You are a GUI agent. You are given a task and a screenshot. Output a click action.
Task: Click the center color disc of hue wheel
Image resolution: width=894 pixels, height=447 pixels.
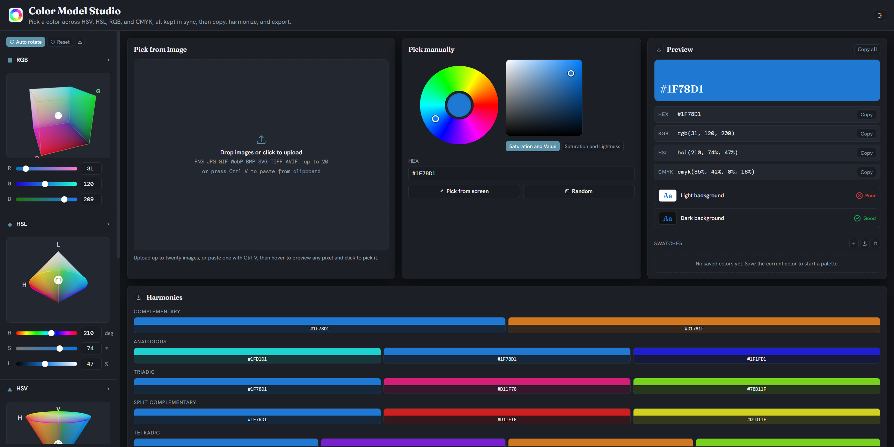click(x=459, y=105)
